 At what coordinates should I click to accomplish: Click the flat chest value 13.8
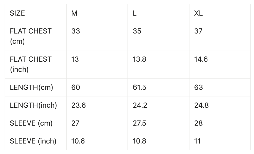pyautogui.click(x=139, y=59)
